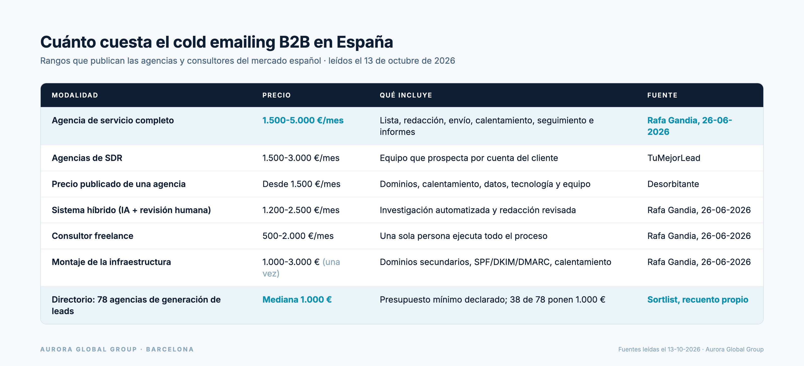Click footer note 'Fuentes leídas el 13-10-2026'

[x=691, y=349]
